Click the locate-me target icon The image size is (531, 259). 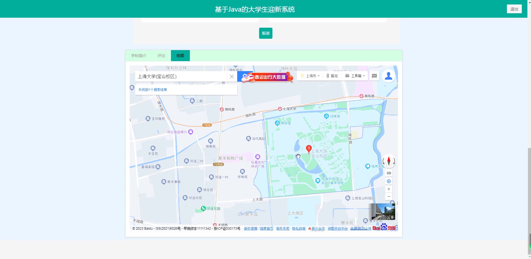389,181
